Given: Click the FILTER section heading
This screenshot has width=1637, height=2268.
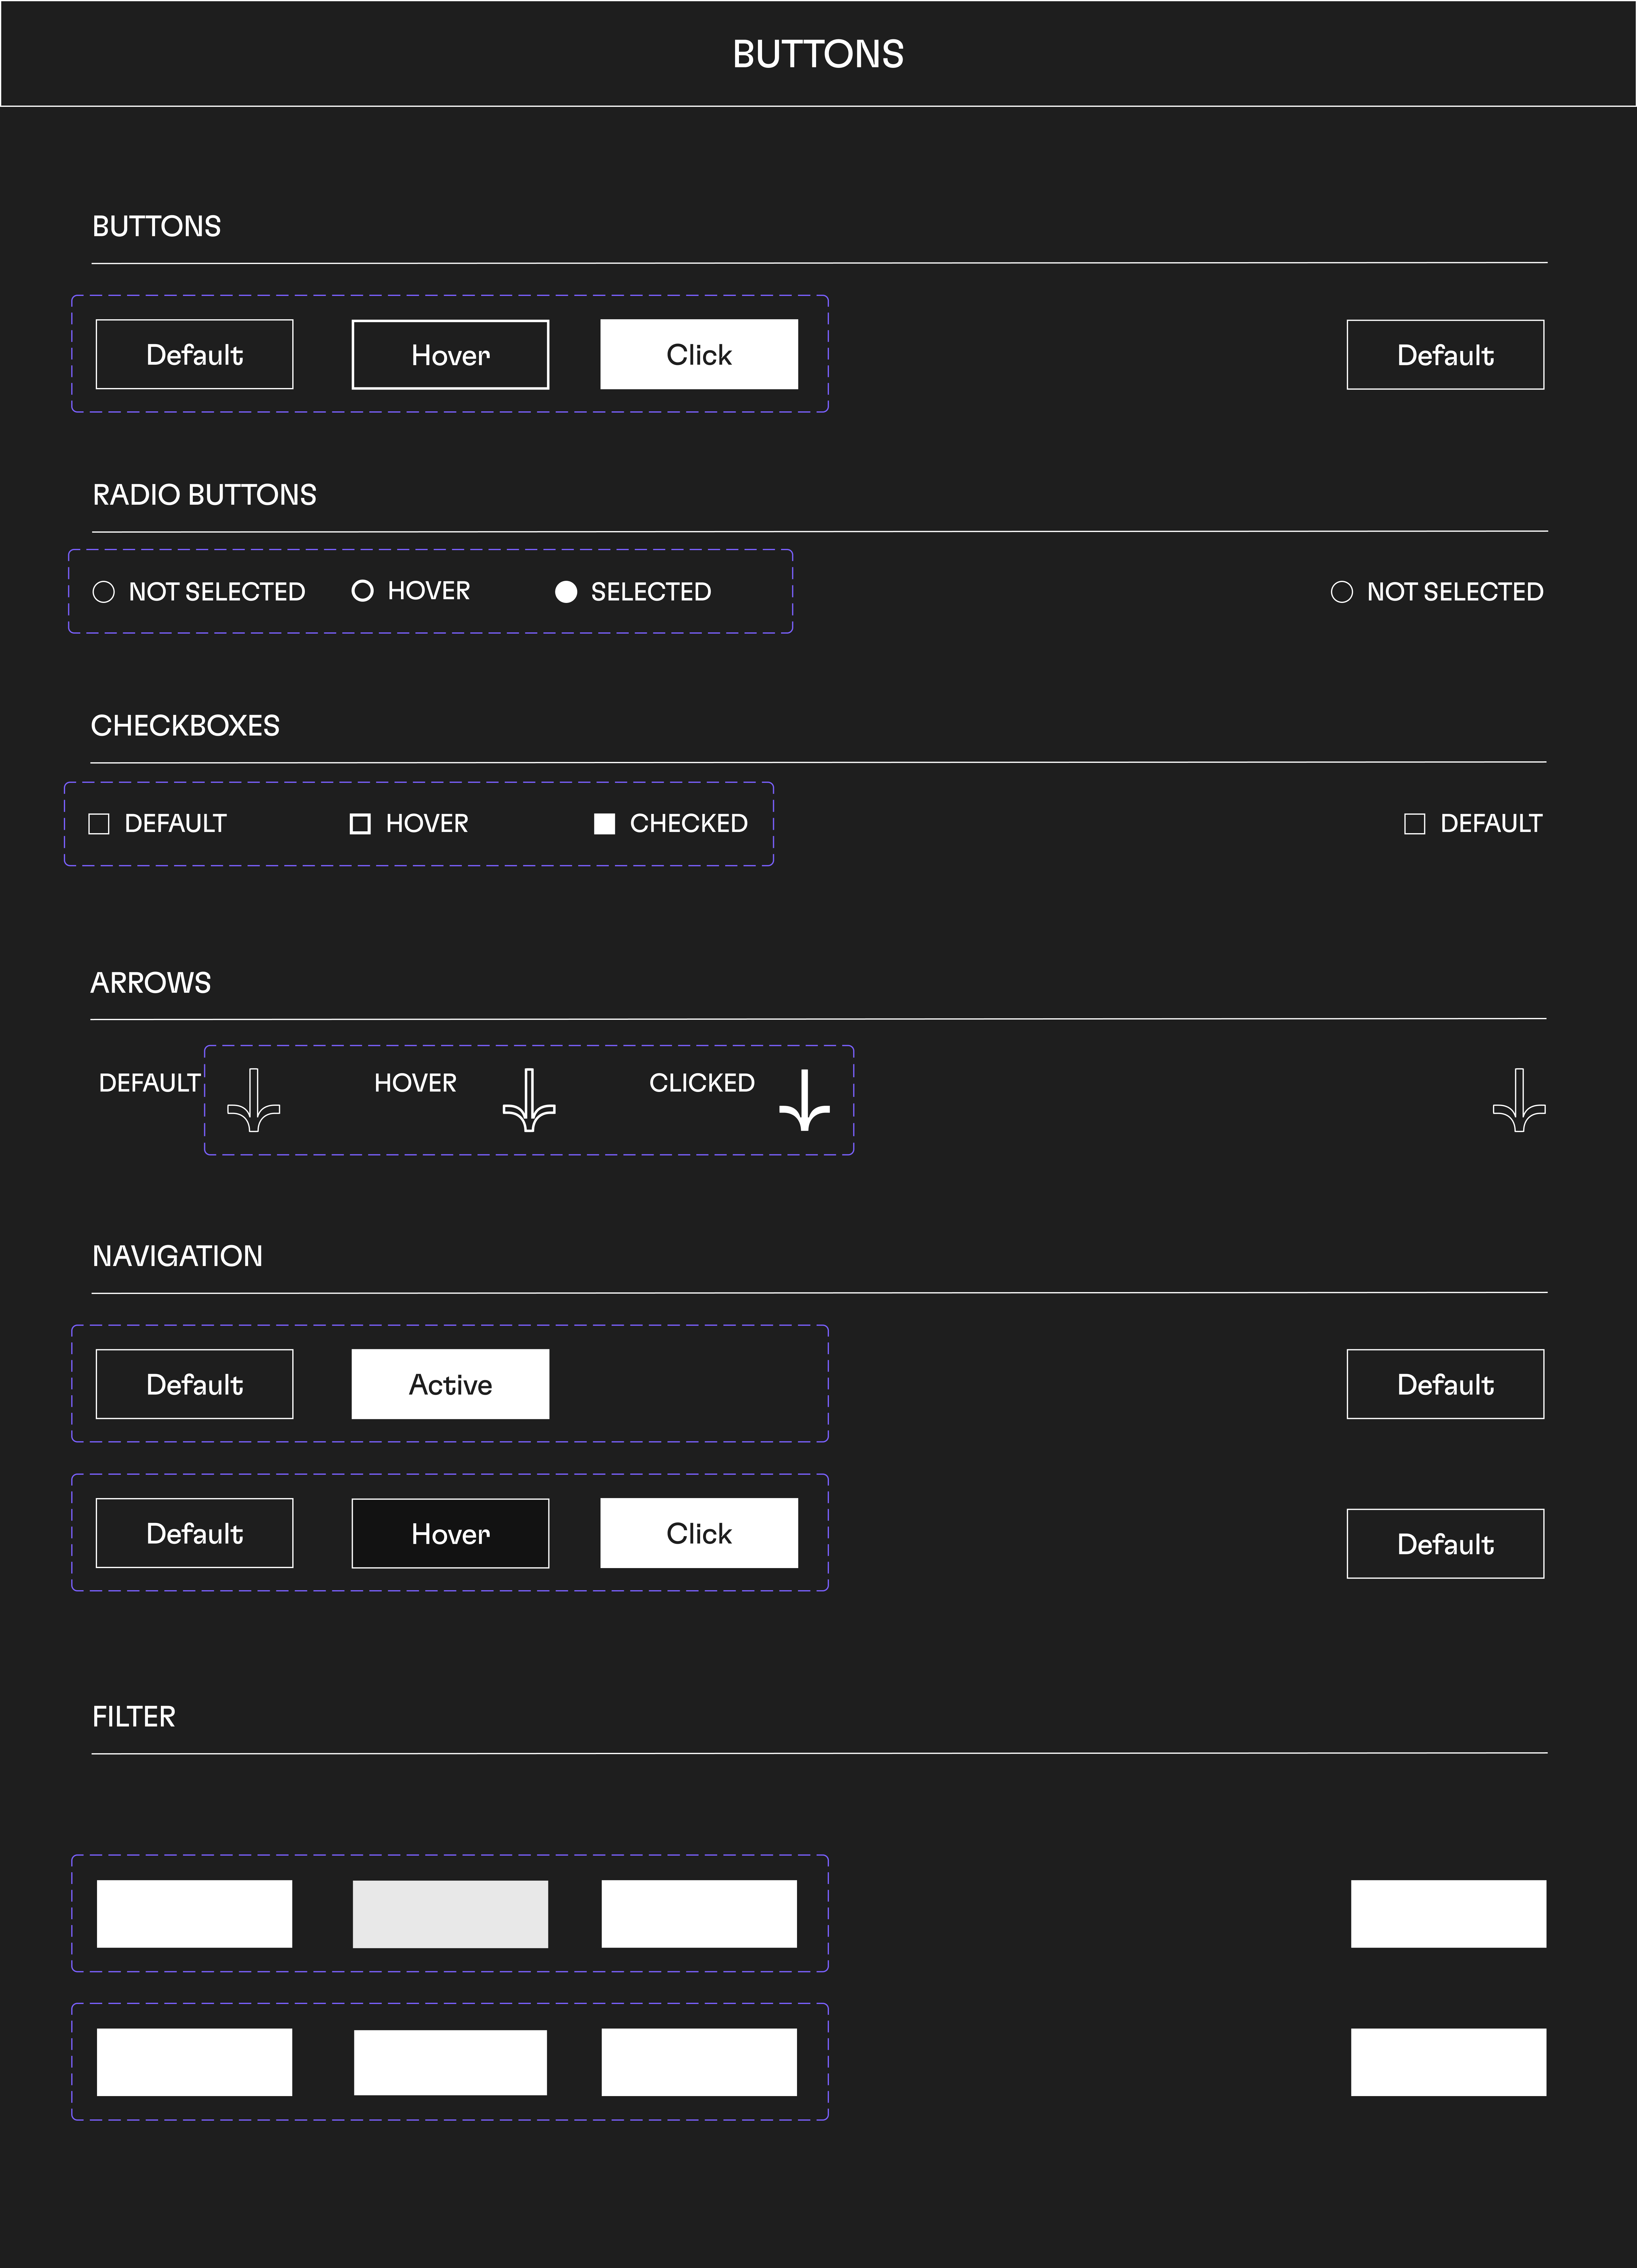Looking at the screenshot, I should click(x=134, y=1717).
